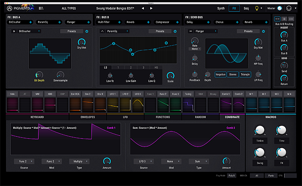
Task: Click the Flanger infinity-type icon beside the name
Action: [x=191, y=31]
